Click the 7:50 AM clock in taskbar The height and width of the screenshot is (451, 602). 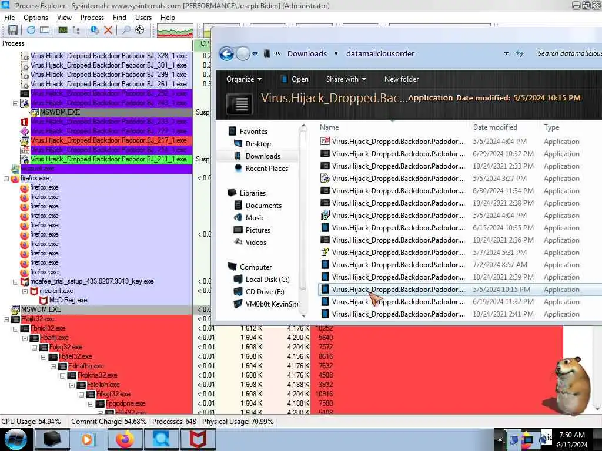[572, 435]
